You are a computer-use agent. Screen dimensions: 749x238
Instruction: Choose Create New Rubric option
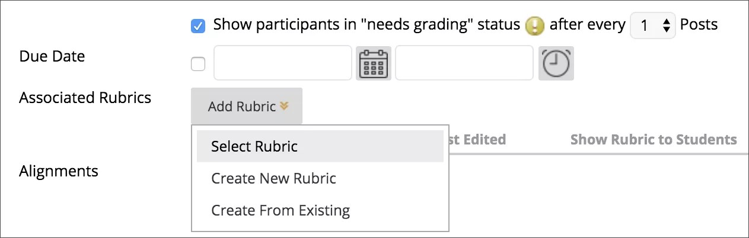pos(273,178)
